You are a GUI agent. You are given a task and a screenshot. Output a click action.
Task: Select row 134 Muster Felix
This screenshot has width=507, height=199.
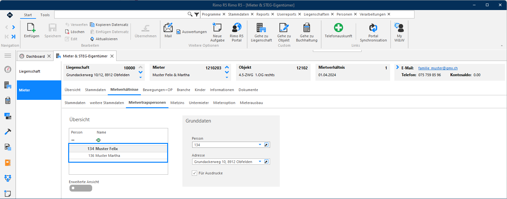pyautogui.click(x=118, y=149)
